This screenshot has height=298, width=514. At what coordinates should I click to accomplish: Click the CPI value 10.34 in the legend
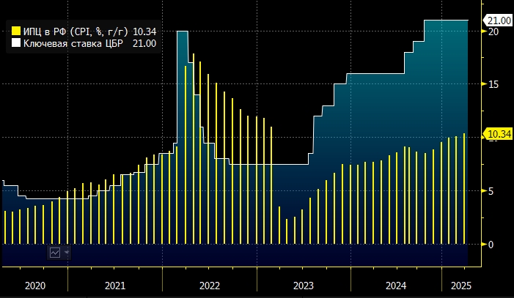click(145, 31)
